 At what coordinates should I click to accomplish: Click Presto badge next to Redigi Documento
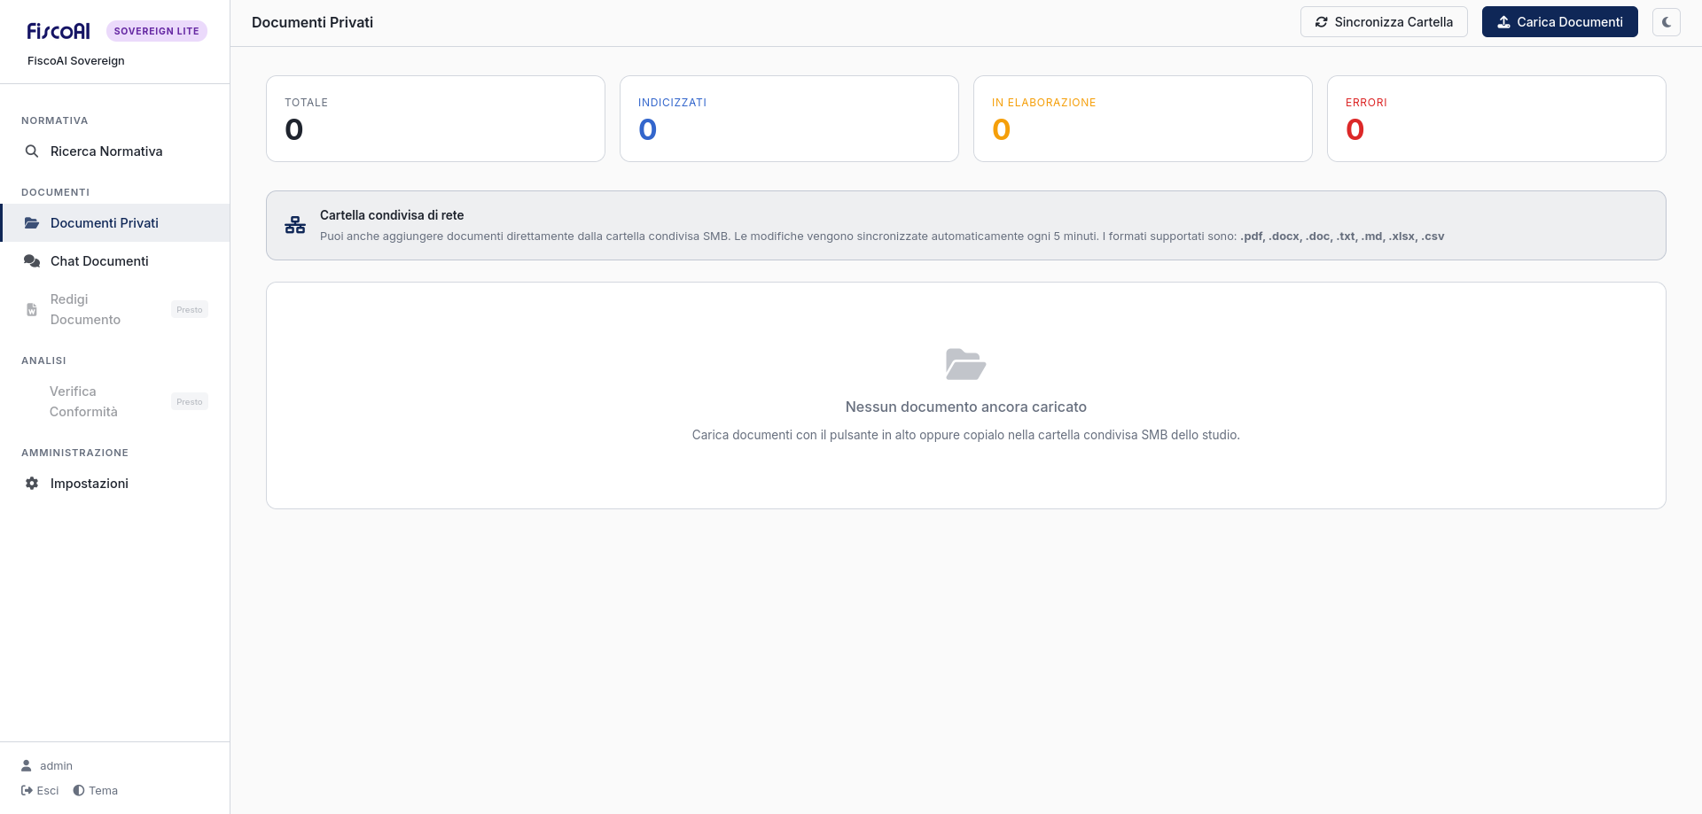pyautogui.click(x=190, y=309)
